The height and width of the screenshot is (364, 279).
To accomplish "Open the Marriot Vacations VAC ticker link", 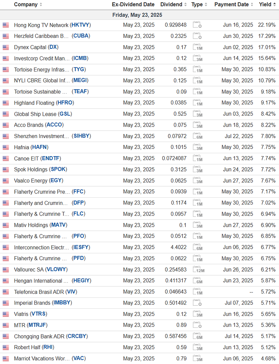I will pos(79,359).
